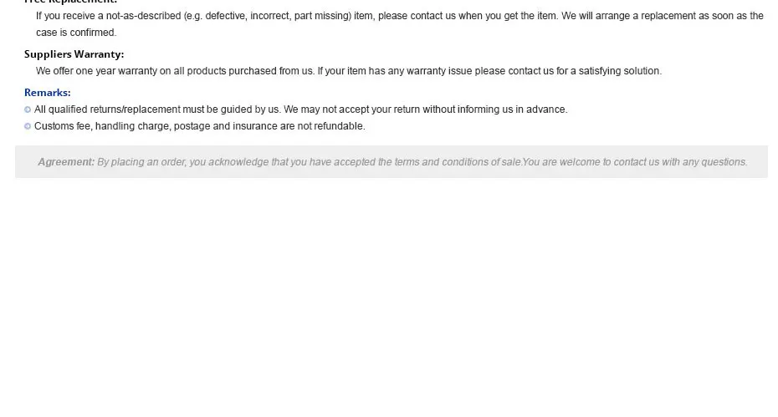This screenshot has width=778, height=417.
Task: Click the warranty text "please contact us for a satisfying solution"
Action: click(x=567, y=71)
